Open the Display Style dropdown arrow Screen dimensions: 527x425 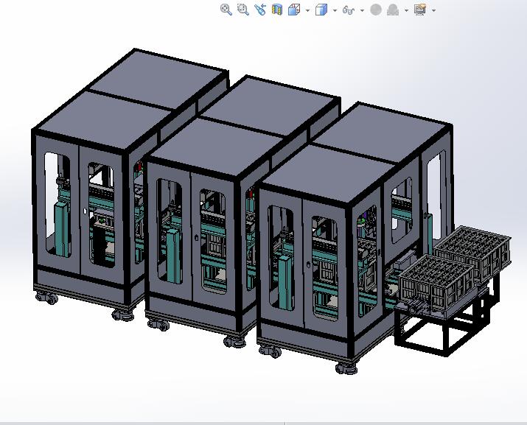[x=335, y=10]
